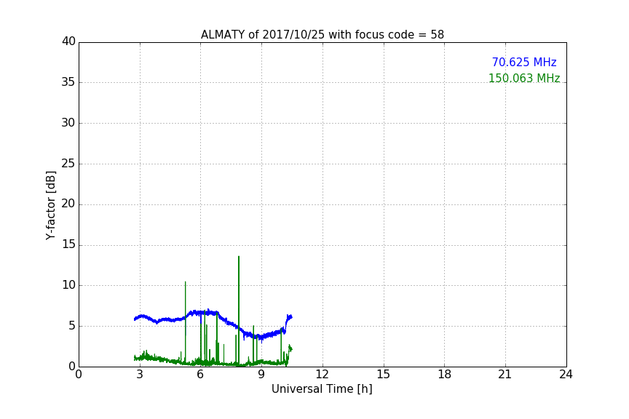This screenshot has width=629, height=419.
Task: Click the plot title 'ALMATY of 2017/10/25 with focus code = 58'
Action: [x=322, y=35]
